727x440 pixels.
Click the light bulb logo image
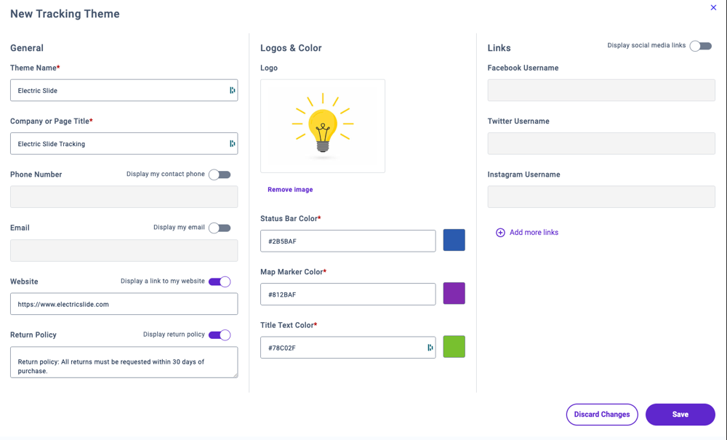tap(323, 126)
